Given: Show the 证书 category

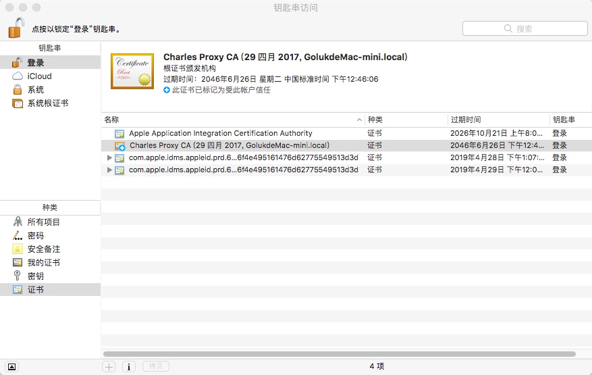Looking at the screenshot, I should pyautogui.click(x=50, y=290).
